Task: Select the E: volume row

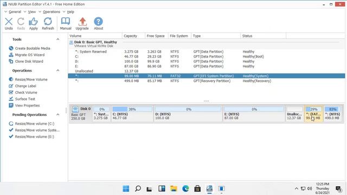Action: click(207, 66)
